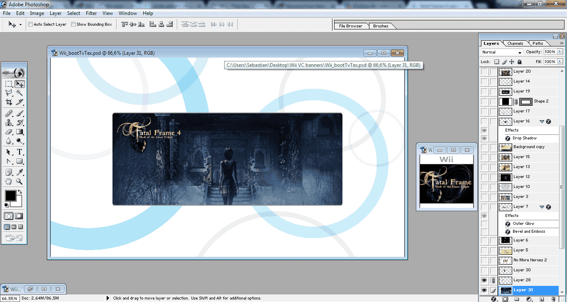Open the Brushes tab

click(x=381, y=26)
